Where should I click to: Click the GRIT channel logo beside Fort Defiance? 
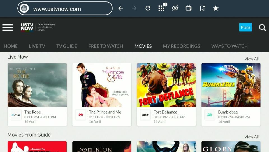pyautogui.click(x=145, y=115)
